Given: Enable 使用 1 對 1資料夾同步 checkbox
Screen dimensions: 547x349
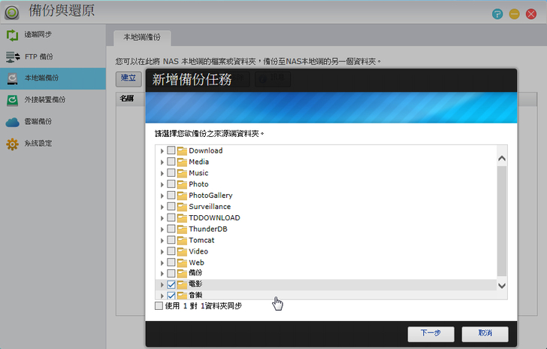Looking at the screenshot, I should tap(159, 305).
